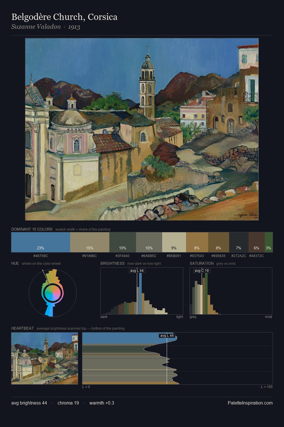Pick the #3F4940 dark green-grey swatch

pos(123,242)
